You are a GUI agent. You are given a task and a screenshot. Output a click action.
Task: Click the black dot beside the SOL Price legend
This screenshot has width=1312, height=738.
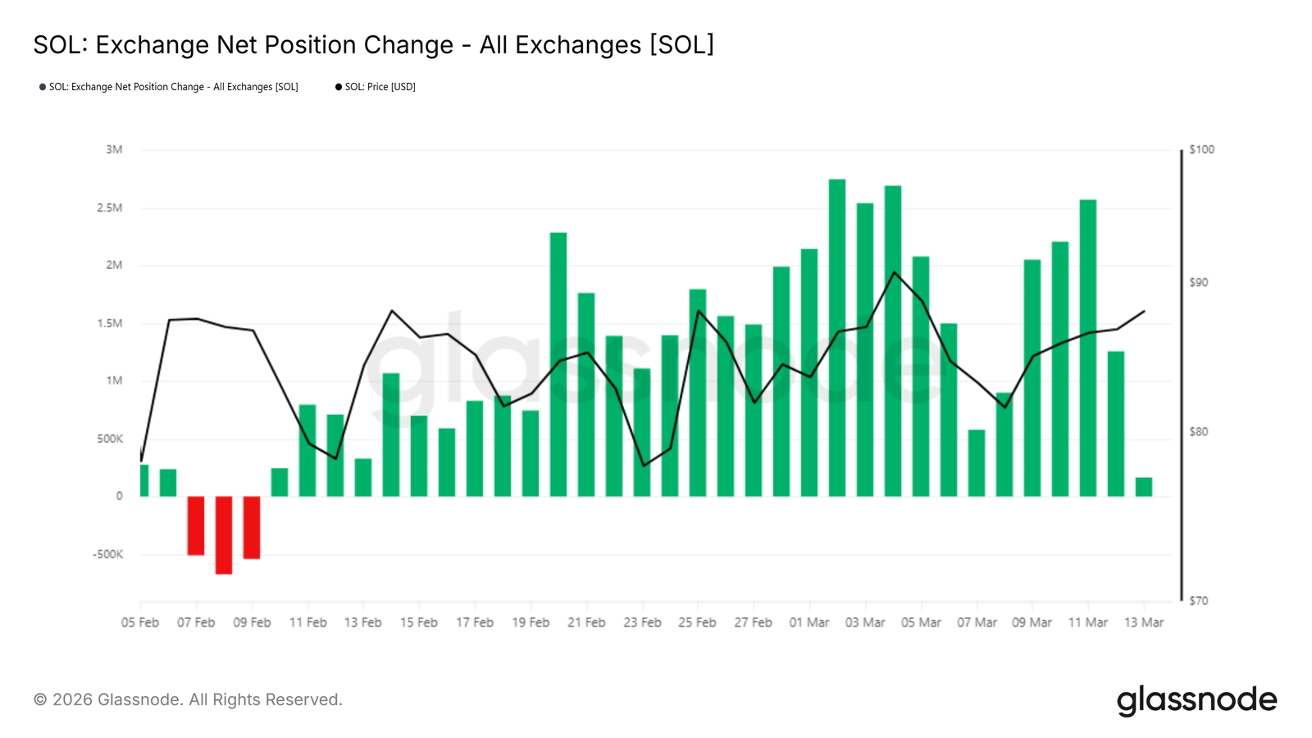(x=339, y=87)
